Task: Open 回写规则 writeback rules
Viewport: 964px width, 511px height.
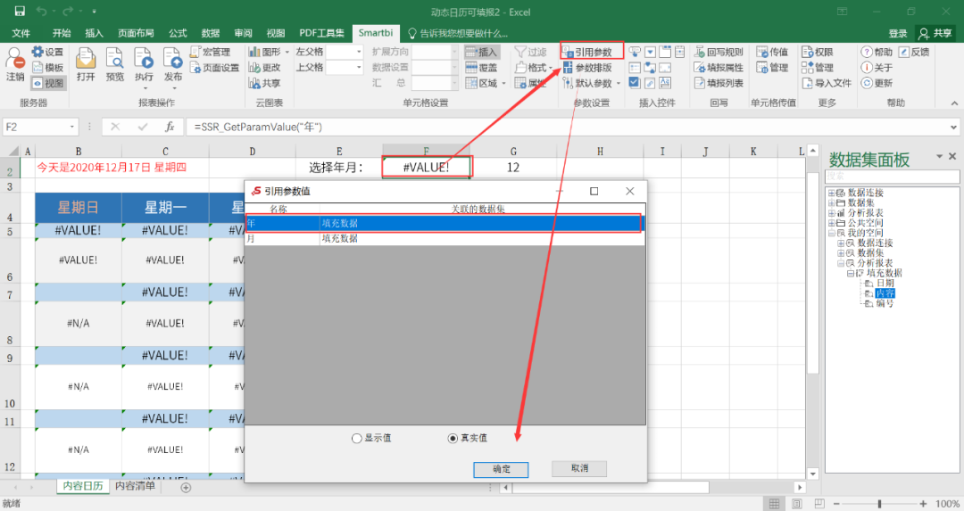Action: tap(718, 53)
